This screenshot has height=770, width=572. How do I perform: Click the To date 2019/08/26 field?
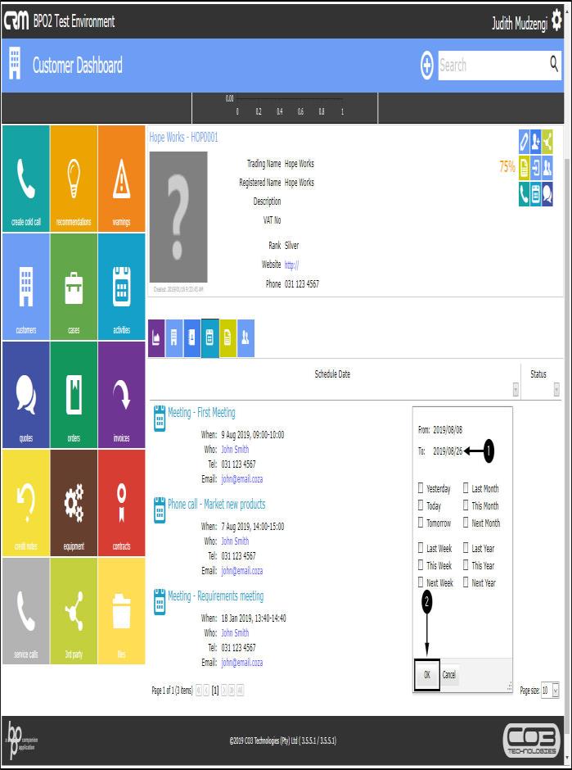448,451
